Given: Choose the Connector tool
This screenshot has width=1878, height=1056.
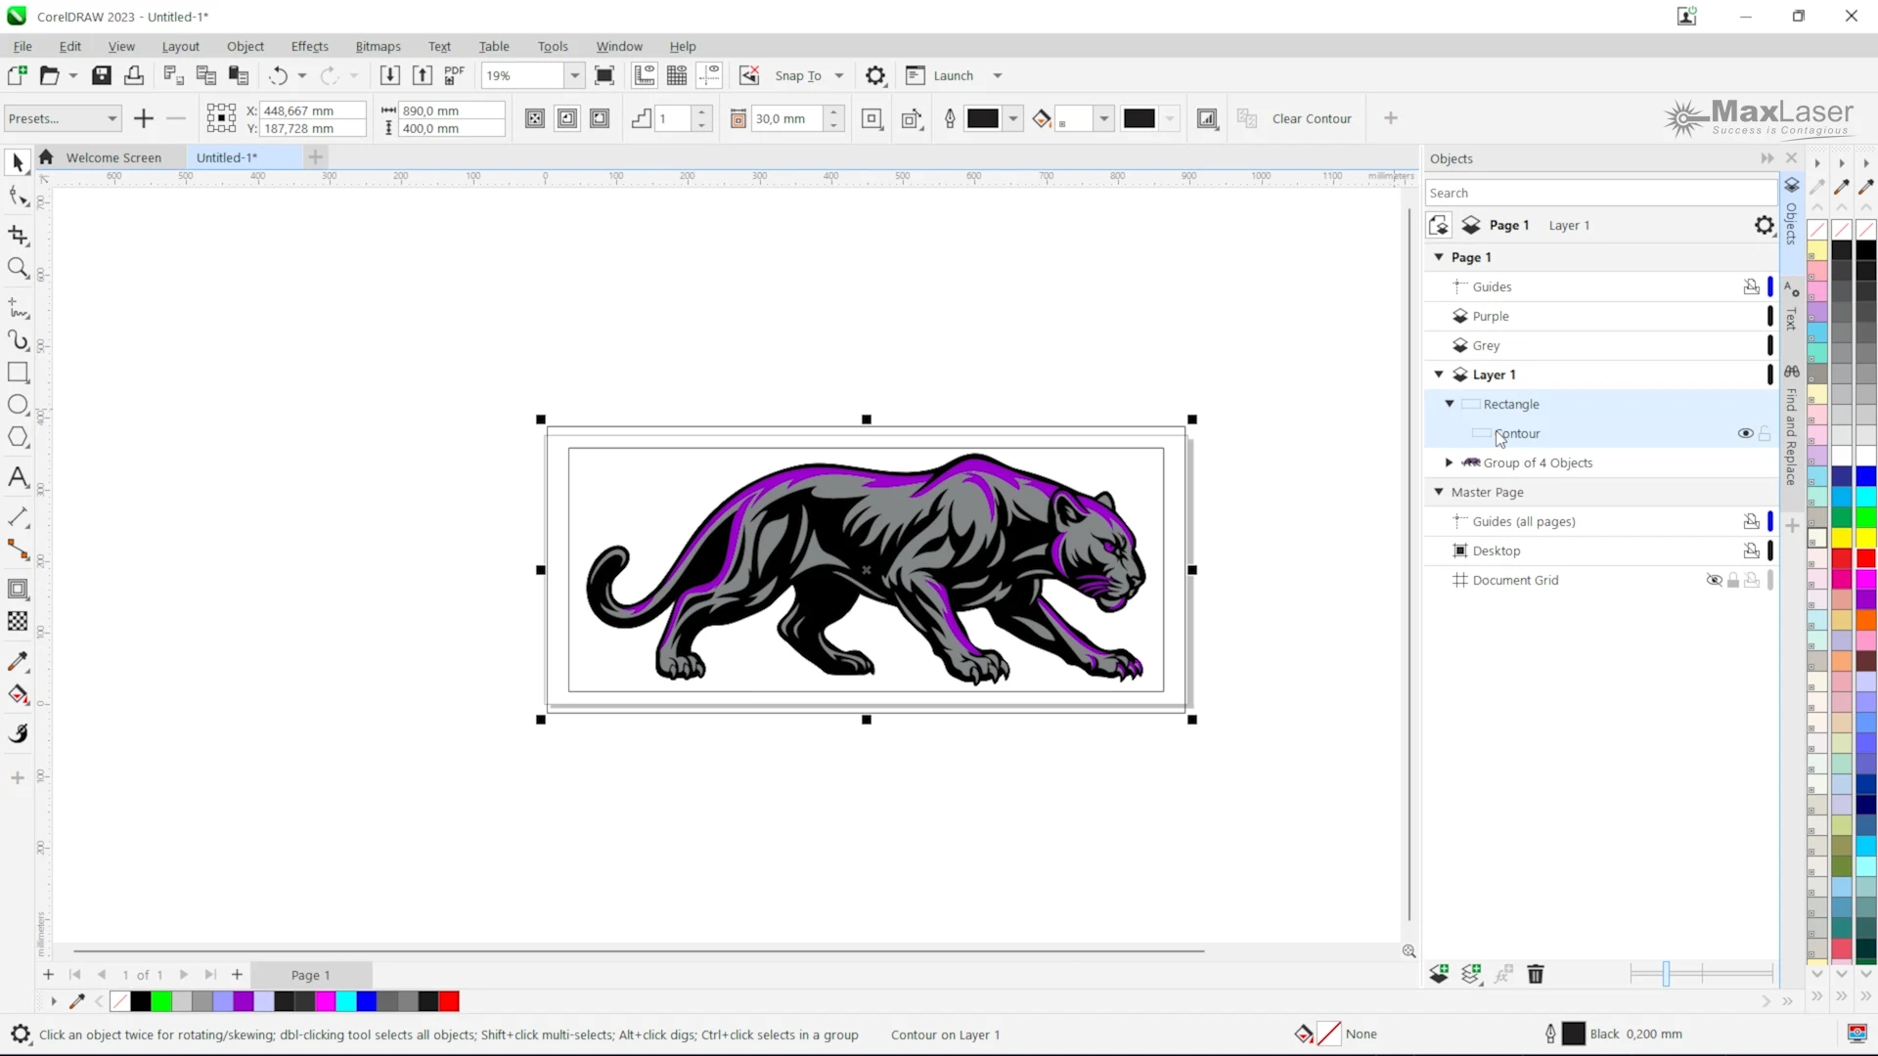Looking at the screenshot, I should [x=18, y=550].
